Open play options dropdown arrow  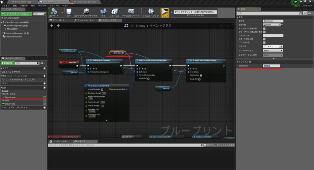tap(171, 13)
